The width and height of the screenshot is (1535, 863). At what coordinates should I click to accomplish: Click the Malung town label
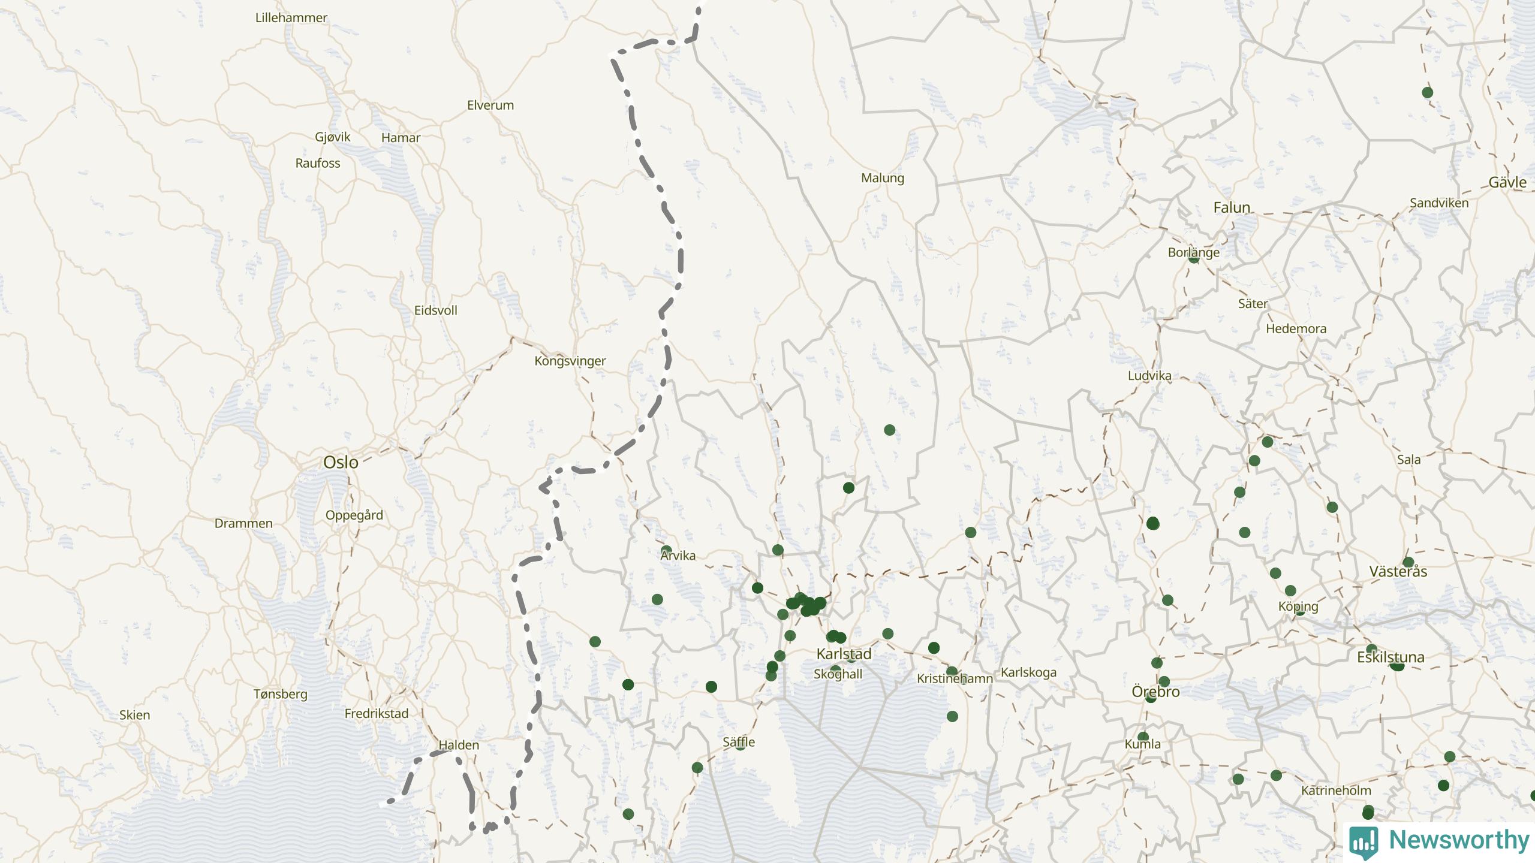click(x=883, y=179)
